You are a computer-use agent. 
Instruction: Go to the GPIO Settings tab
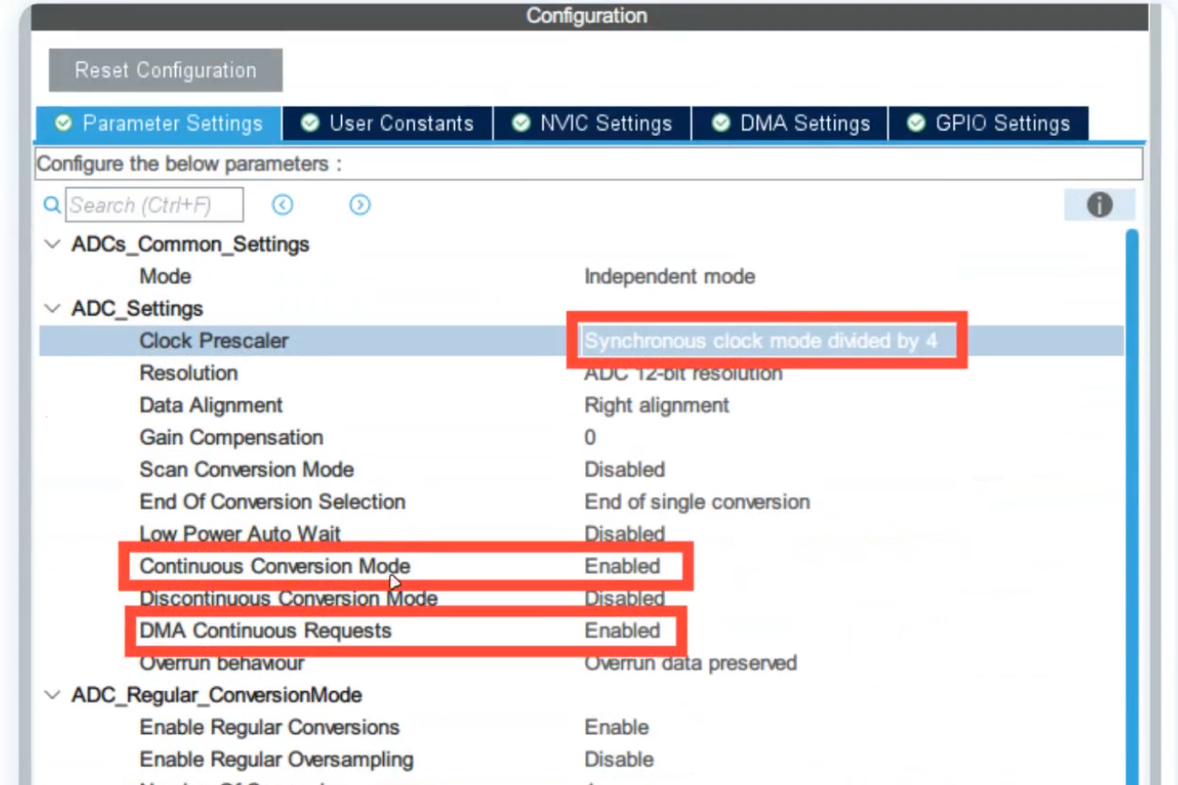coord(988,123)
